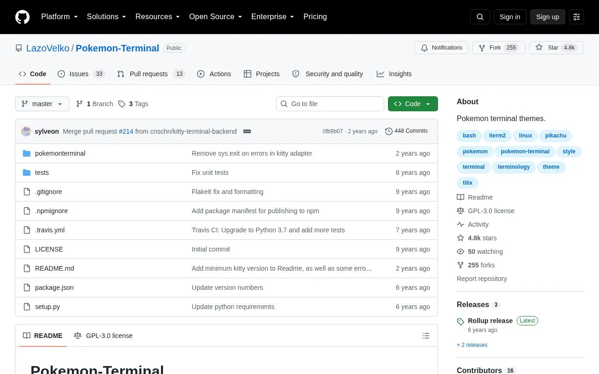
Task: Open the Projects tab
Action: click(x=262, y=74)
